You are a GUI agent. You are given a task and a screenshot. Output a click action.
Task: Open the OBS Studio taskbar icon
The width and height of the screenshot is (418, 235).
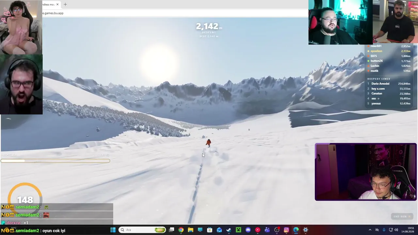coord(277,230)
